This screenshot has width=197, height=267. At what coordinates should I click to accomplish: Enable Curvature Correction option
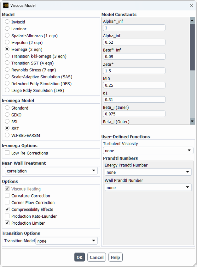pyautogui.click(x=7, y=196)
